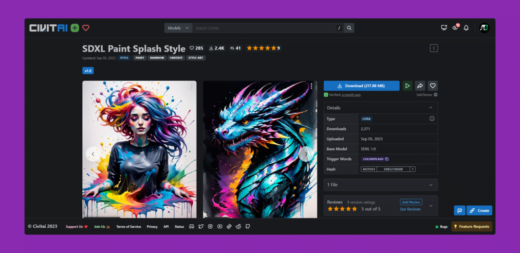
Task: Open the Models search category dropdown
Action: tap(178, 28)
